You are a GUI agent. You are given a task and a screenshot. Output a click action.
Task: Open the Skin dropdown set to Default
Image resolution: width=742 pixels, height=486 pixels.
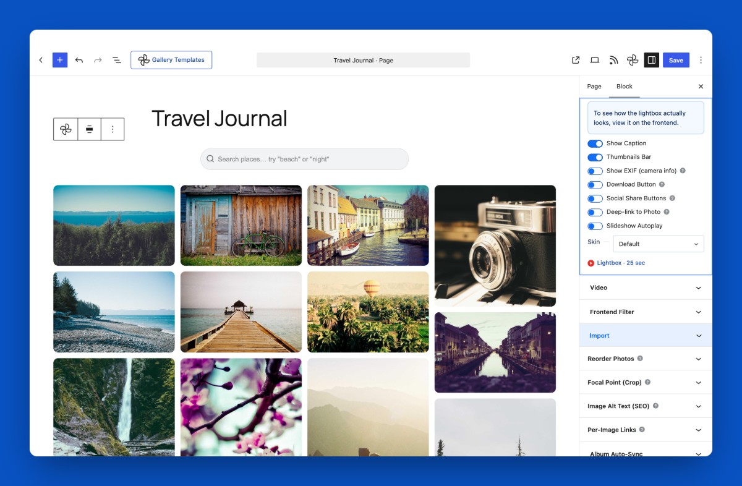tap(659, 244)
